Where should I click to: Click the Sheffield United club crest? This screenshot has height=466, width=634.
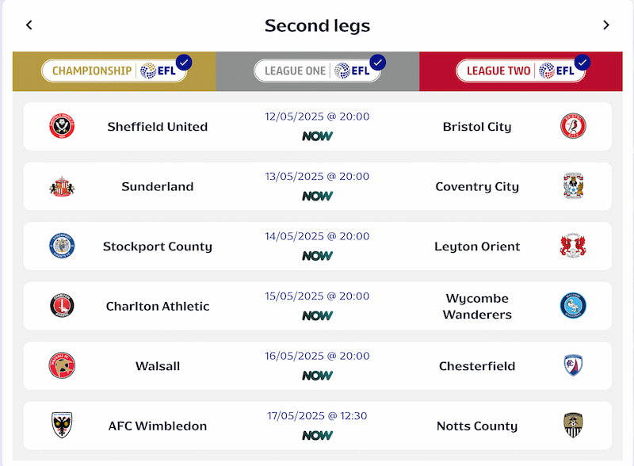tap(62, 126)
